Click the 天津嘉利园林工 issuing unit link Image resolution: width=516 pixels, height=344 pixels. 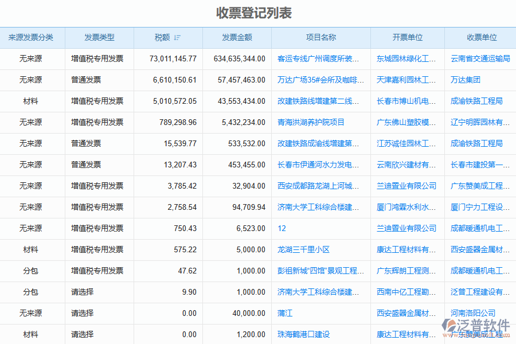point(406,80)
